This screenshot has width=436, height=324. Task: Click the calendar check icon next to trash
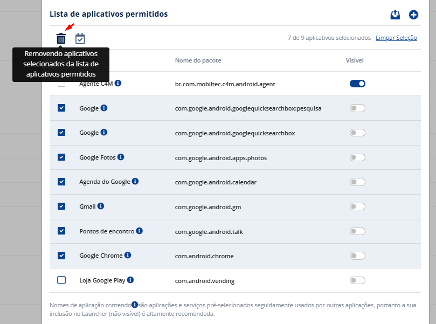click(x=80, y=38)
